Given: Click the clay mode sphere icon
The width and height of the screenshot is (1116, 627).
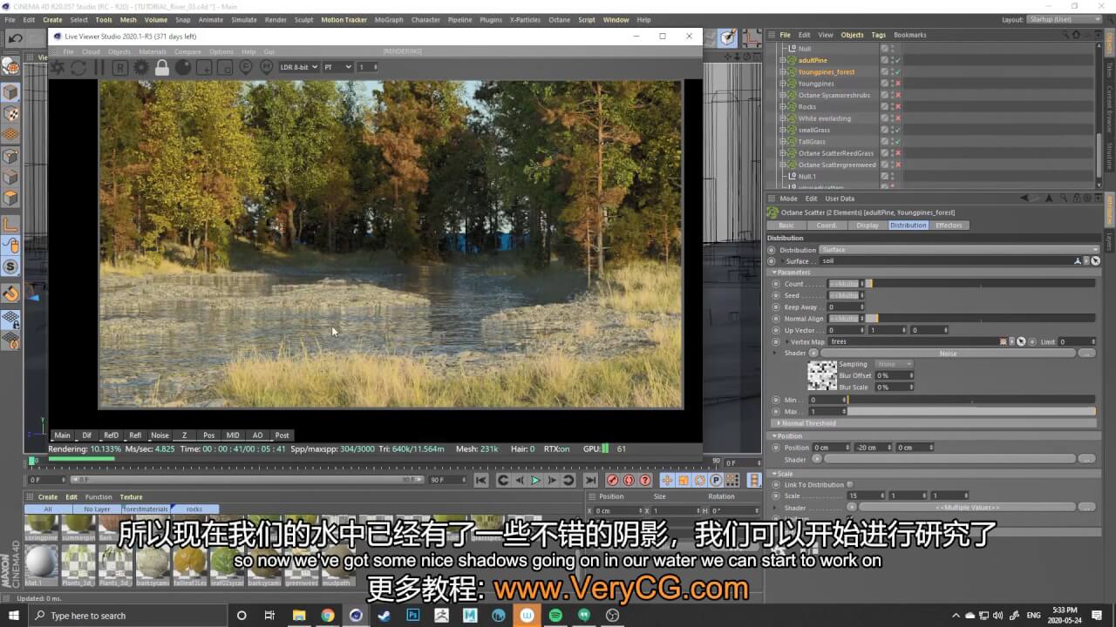Looking at the screenshot, I should (x=182, y=67).
